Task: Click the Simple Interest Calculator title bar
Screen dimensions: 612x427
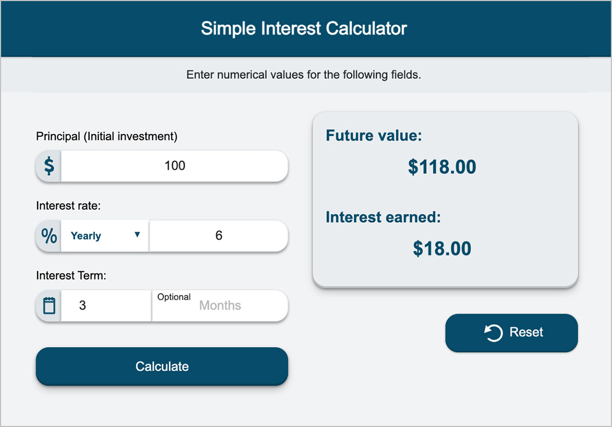Action: 304,28
